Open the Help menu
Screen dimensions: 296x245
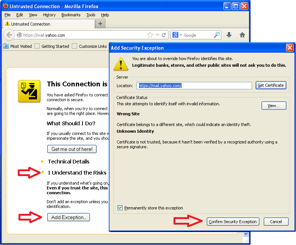(x=105, y=15)
